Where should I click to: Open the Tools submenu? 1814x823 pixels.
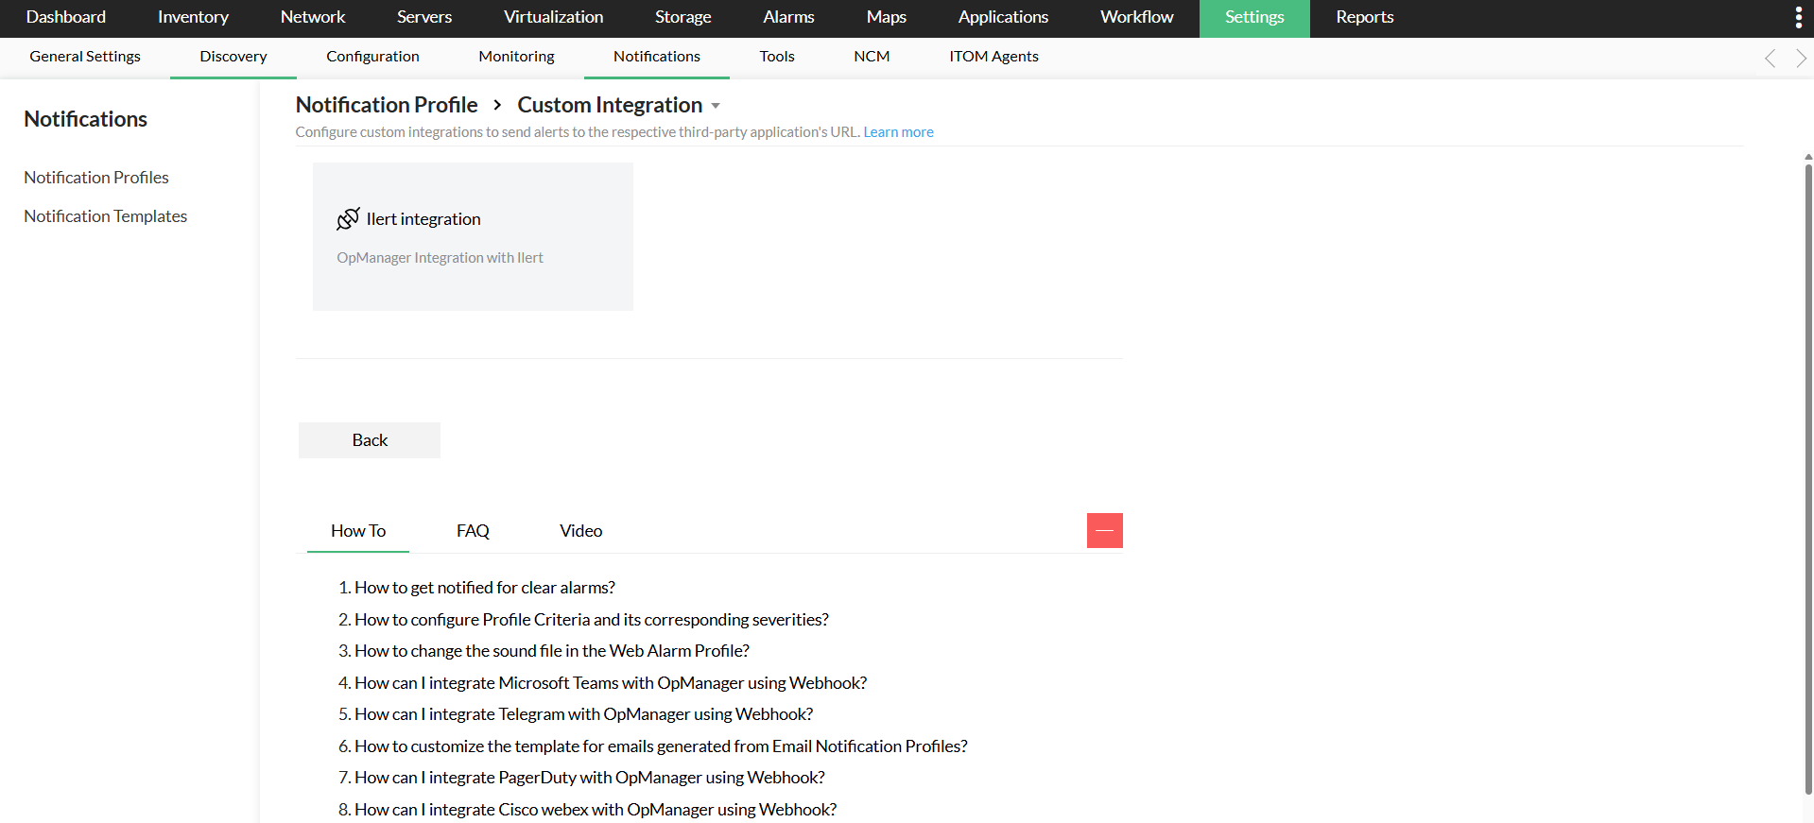[777, 57]
